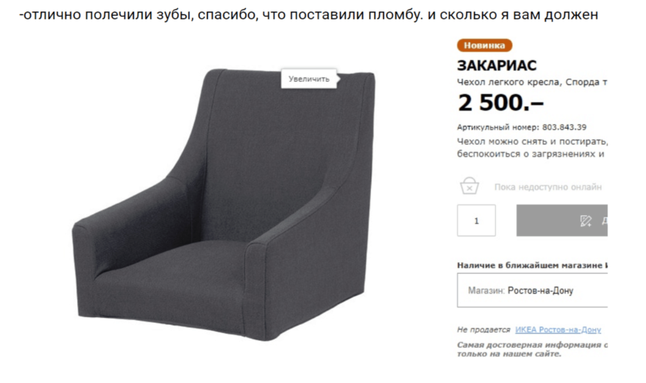The width and height of the screenshot is (646, 383).
Task: Click the pencil list icon on grey button
Action: (x=585, y=221)
